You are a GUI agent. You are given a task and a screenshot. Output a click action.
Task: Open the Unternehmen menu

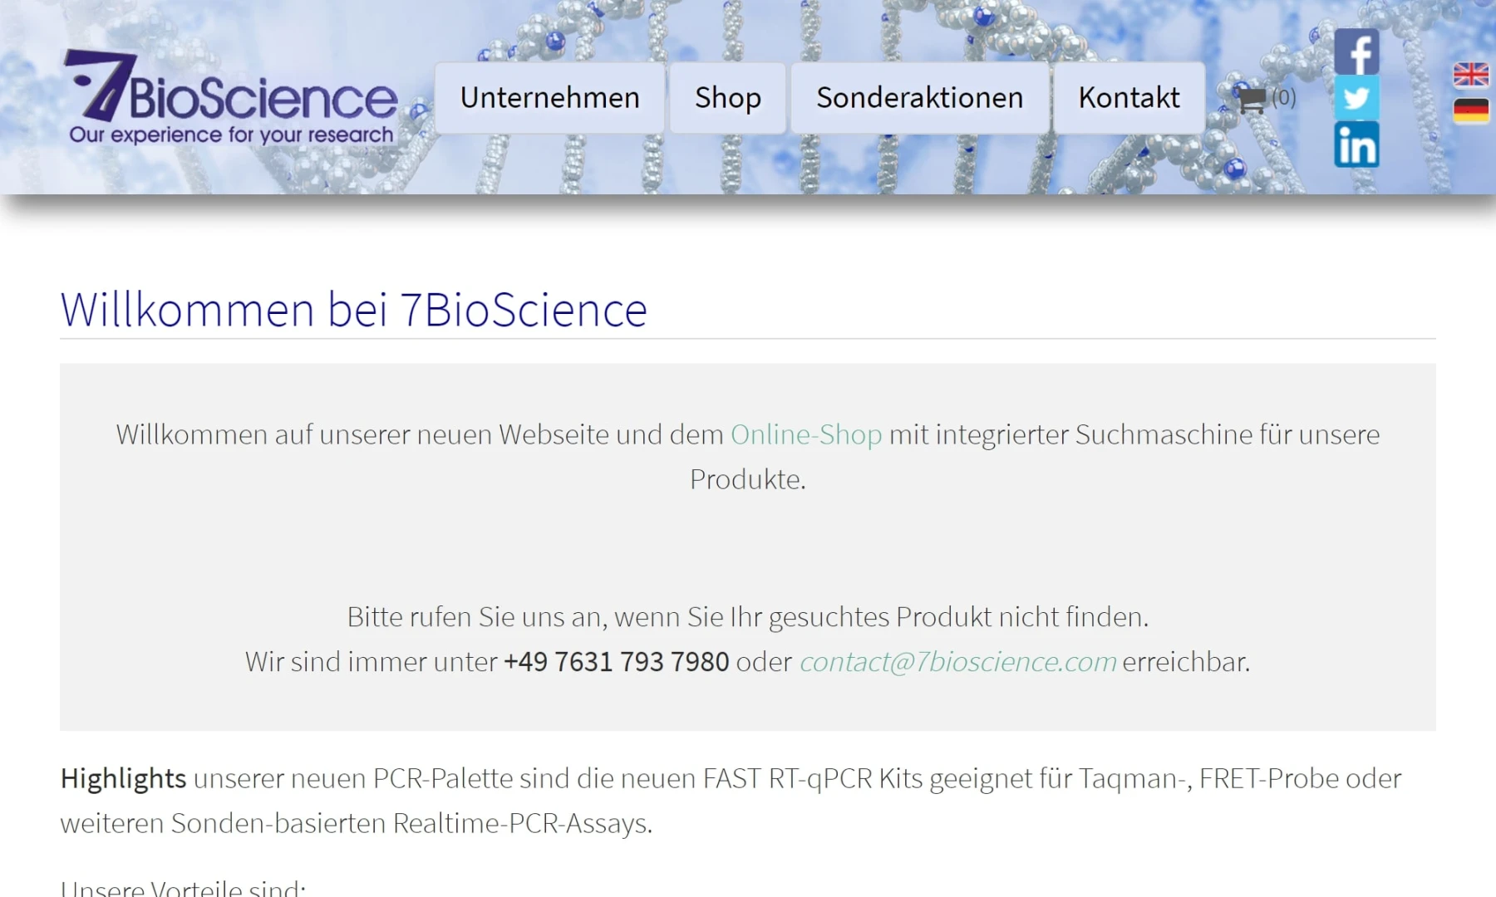[549, 98]
